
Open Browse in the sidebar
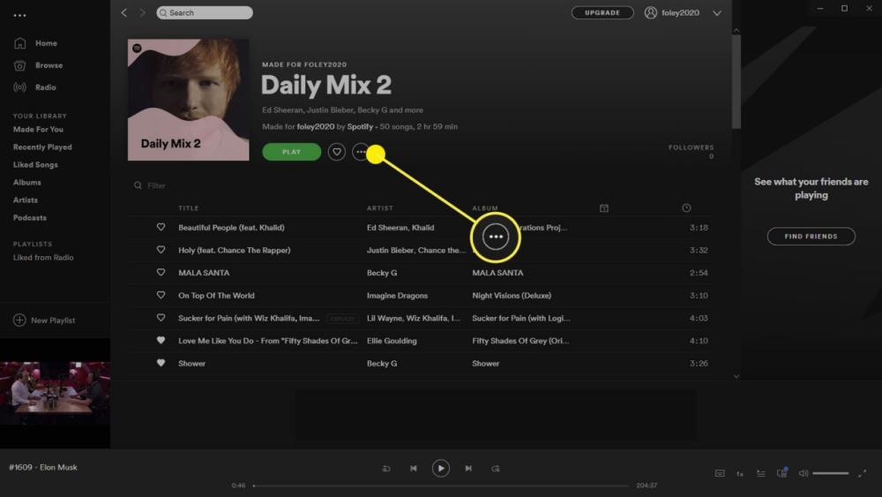[49, 65]
